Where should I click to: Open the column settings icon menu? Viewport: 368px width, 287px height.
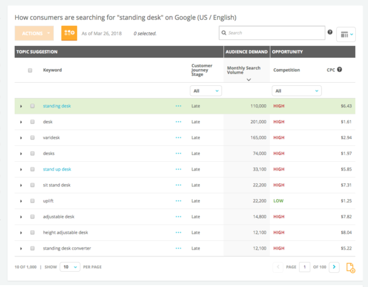click(x=346, y=34)
